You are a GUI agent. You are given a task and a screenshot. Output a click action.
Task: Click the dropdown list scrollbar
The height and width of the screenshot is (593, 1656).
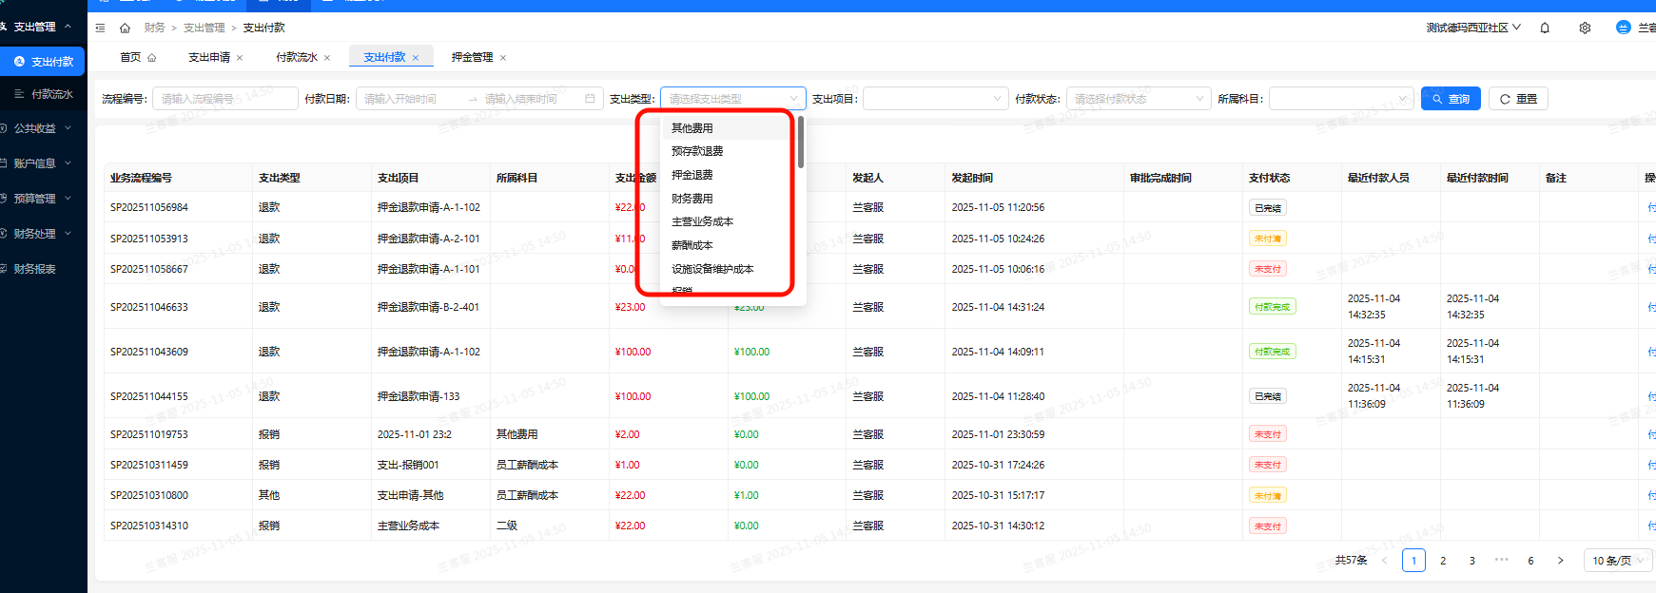801,143
